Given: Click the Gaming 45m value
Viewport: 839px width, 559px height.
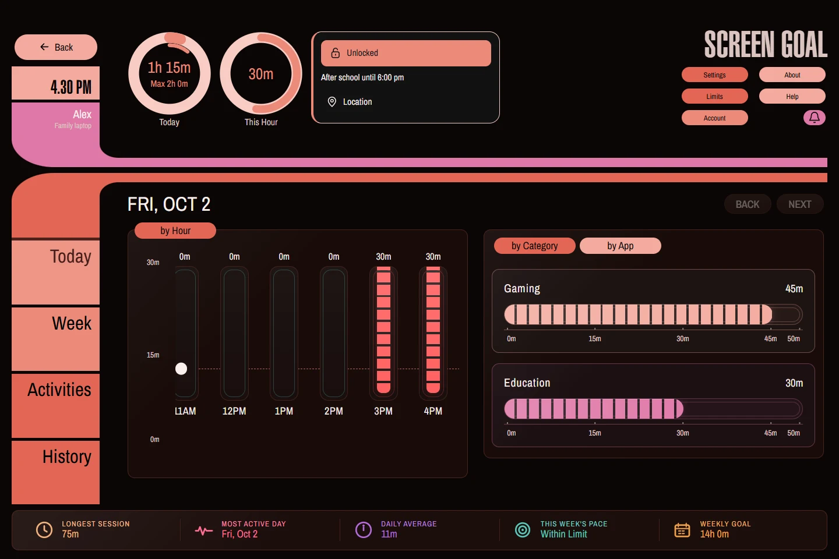Looking at the screenshot, I should click(x=794, y=289).
